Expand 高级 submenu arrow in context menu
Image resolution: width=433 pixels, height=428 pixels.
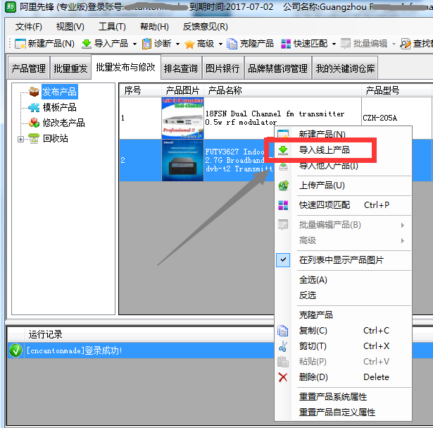[403, 241]
